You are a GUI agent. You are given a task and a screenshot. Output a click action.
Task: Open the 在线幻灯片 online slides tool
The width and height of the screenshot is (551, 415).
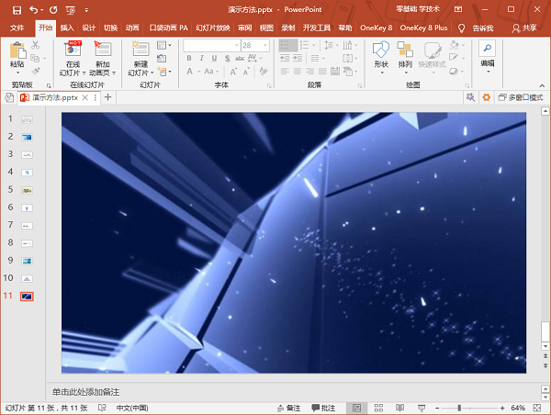(x=73, y=58)
